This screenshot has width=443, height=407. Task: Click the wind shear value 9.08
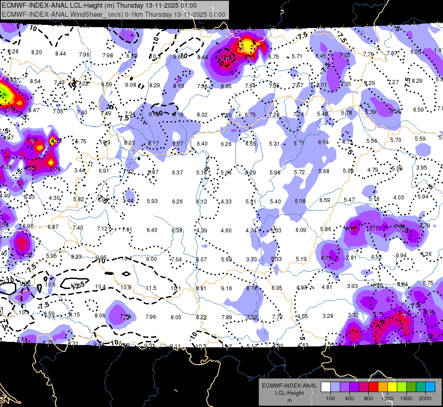[x=130, y=85]
